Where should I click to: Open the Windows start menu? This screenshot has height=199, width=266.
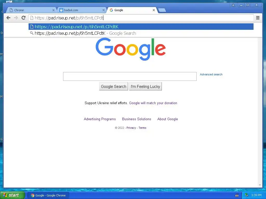click(x=12, y=195)
